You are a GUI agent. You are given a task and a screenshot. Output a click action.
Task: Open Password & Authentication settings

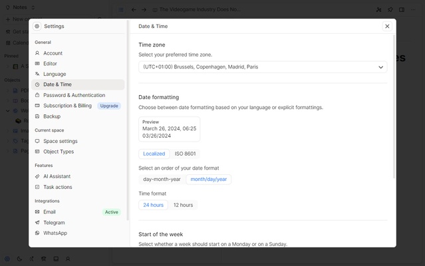coord(74,95)
